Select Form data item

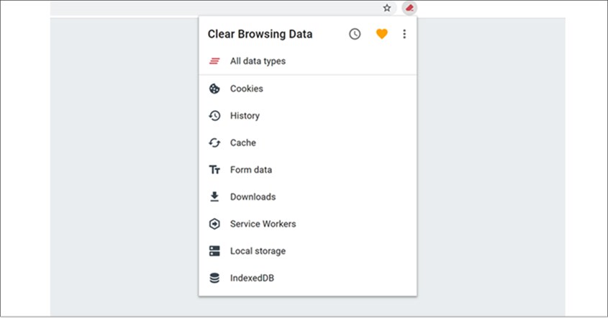point(251,170)
